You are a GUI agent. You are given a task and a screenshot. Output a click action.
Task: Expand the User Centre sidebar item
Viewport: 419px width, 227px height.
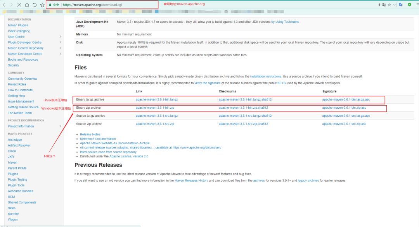(61, 36)
